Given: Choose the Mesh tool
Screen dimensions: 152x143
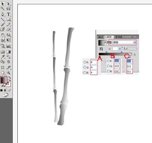Looking at the screenshot, I should click(2, 52).
